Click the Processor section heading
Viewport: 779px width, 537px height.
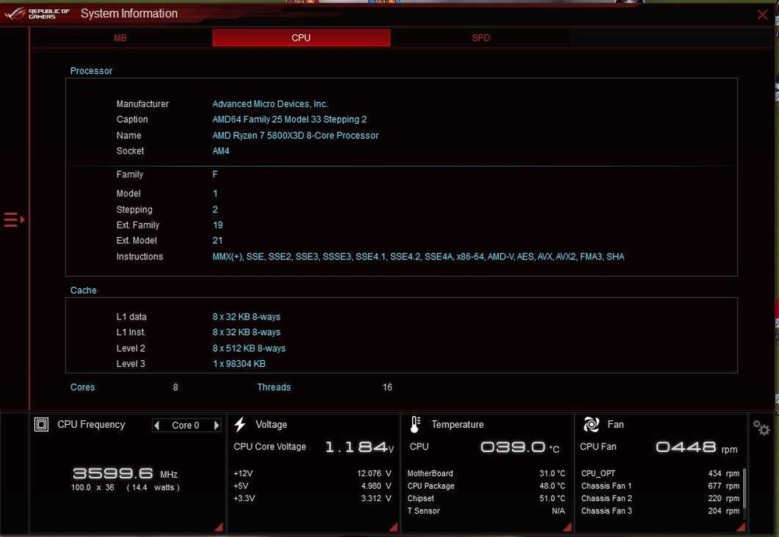coord(91,71)
